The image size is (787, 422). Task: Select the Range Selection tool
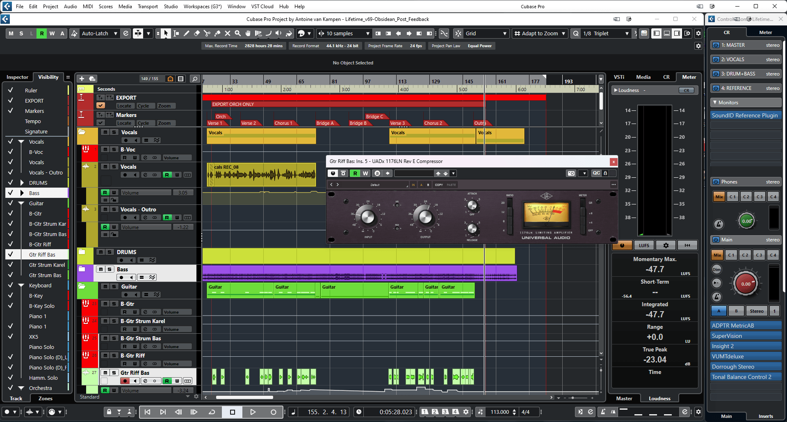click(x=176, y=33)
